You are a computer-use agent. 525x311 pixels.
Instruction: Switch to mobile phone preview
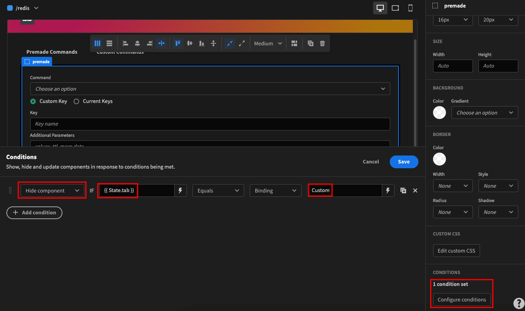pos(410,8)
